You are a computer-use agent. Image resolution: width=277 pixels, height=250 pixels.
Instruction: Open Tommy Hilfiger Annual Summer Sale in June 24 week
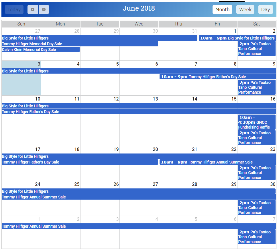click(139, 197)
